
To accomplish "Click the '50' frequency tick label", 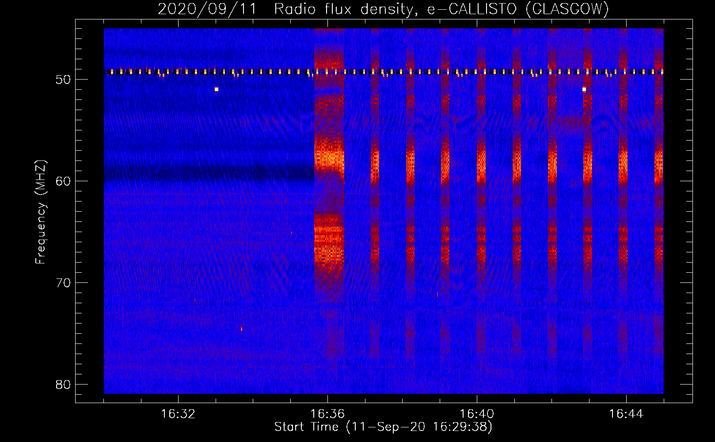I will pyautogui.click(x=64, y=80).
